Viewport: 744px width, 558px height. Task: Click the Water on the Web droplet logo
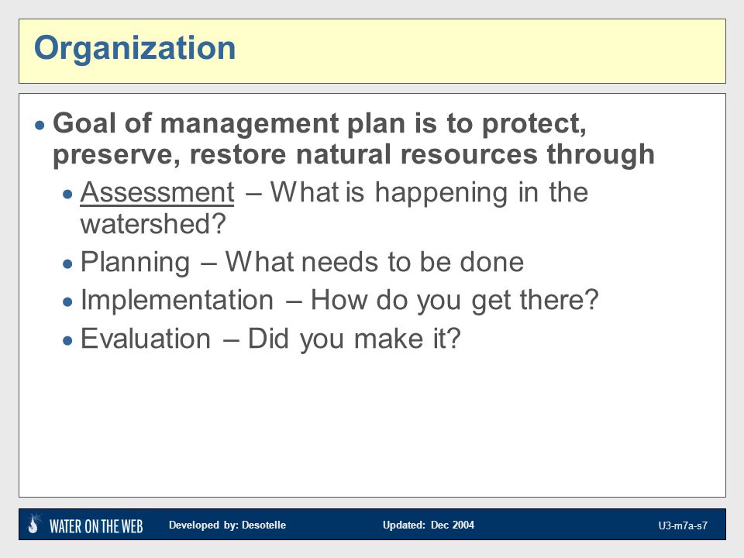tap(33, 524)
